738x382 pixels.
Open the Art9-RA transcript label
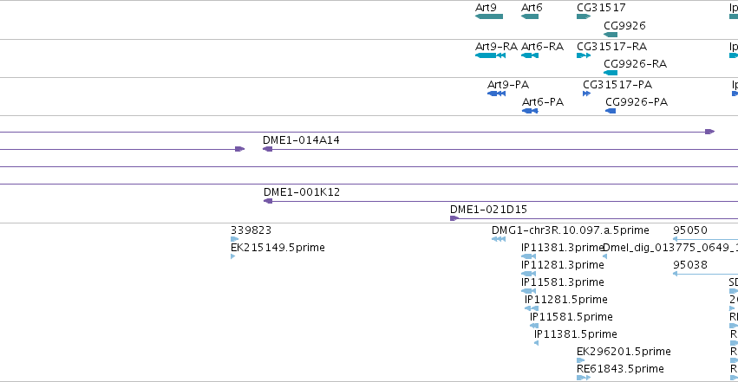(x=496, y=47)
